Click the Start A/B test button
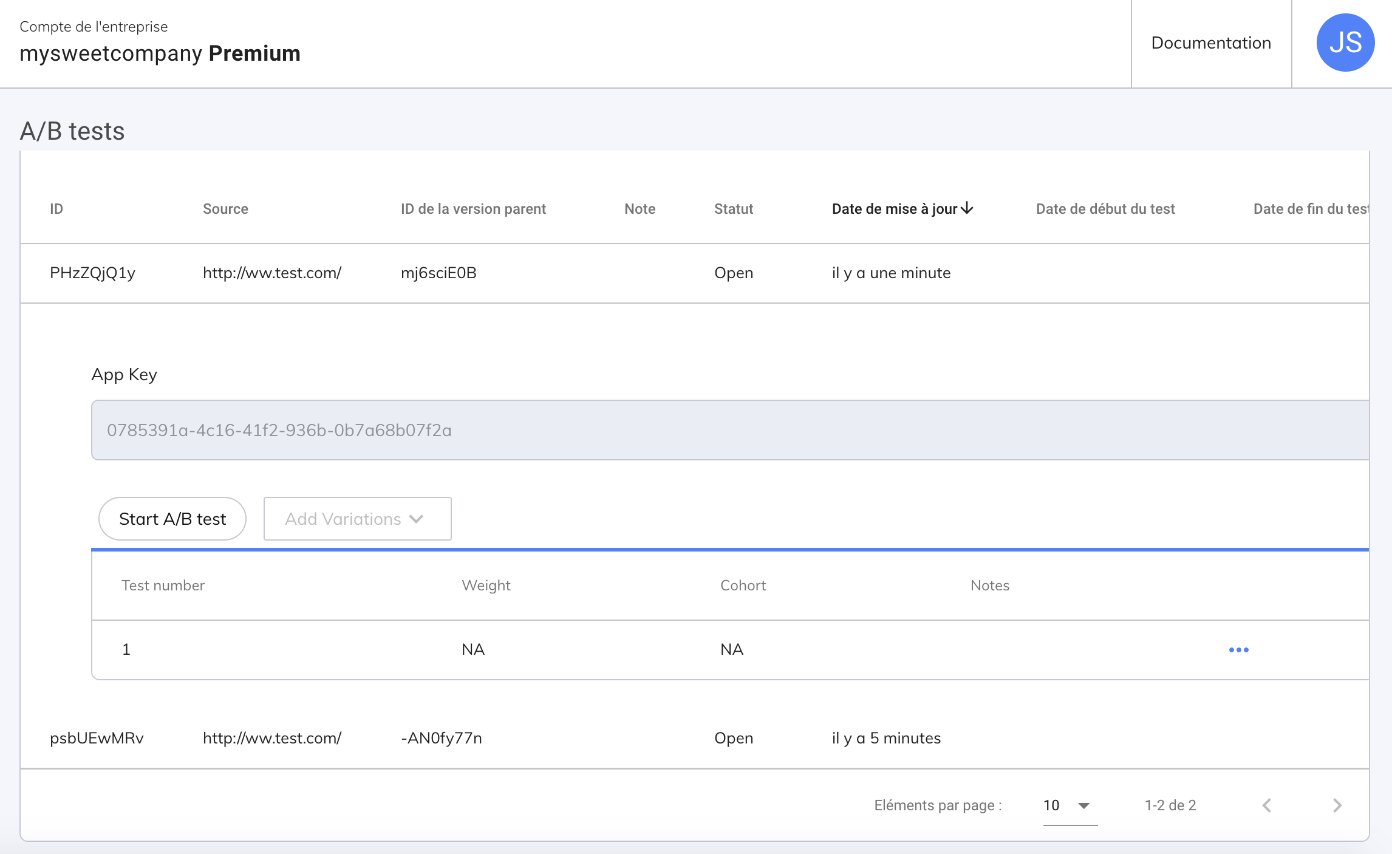Viewport: 1392px width, 854px height. click(172, 519)
